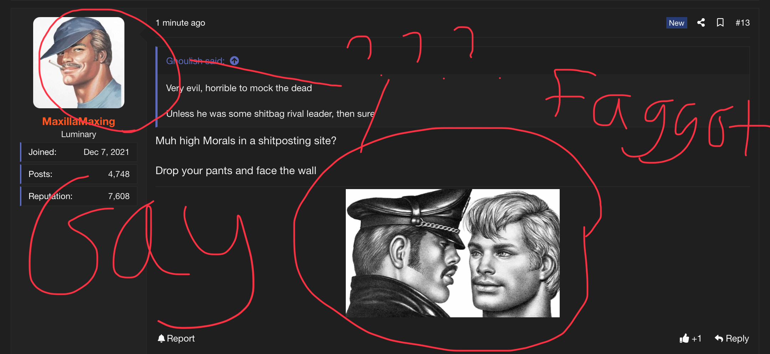
Task: Click the Luminary user title
Action: pyautogui.click(x=79, y=134)
